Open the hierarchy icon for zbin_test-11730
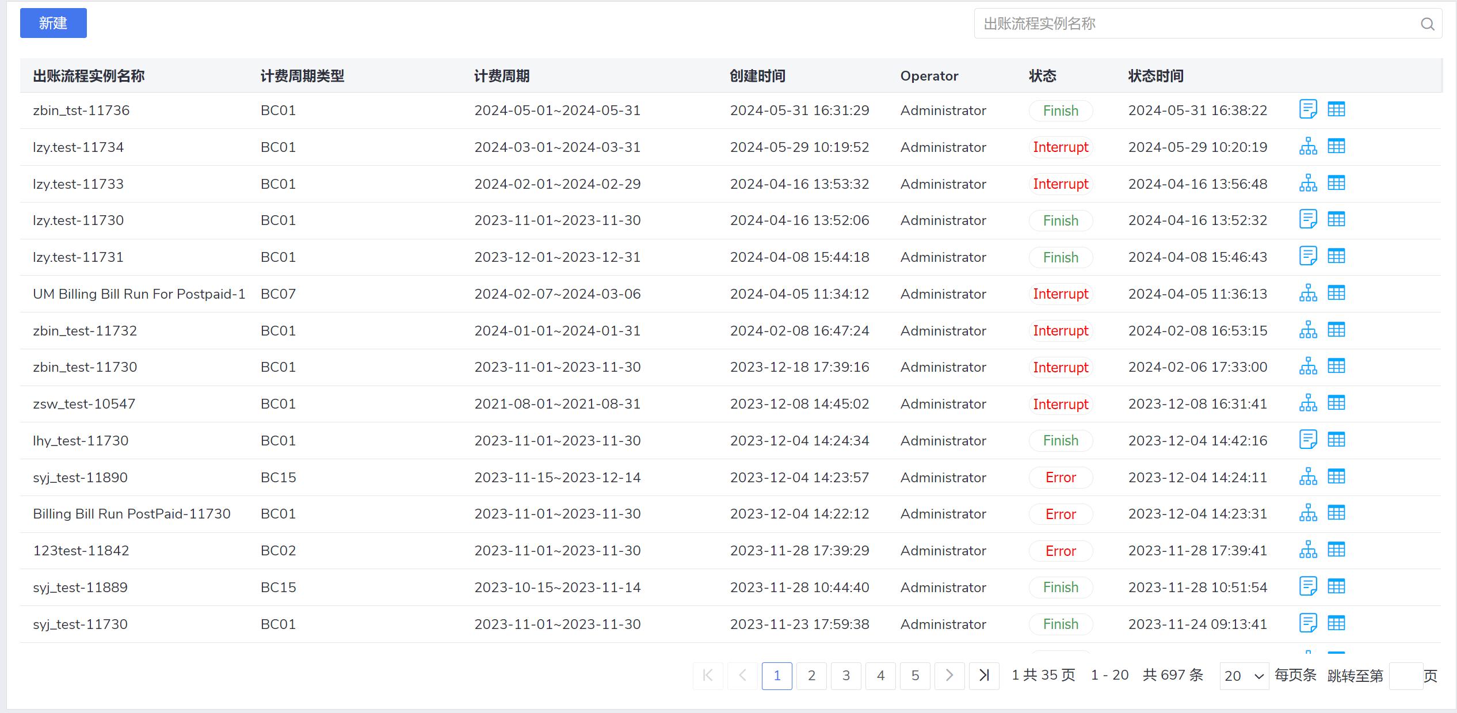 (1308, 366)
